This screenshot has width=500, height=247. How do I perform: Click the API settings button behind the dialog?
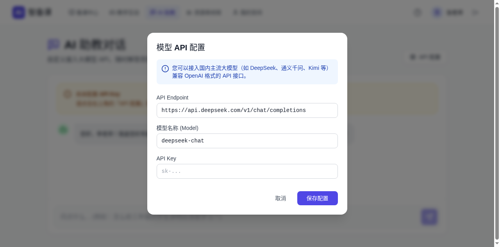[425, 57]
